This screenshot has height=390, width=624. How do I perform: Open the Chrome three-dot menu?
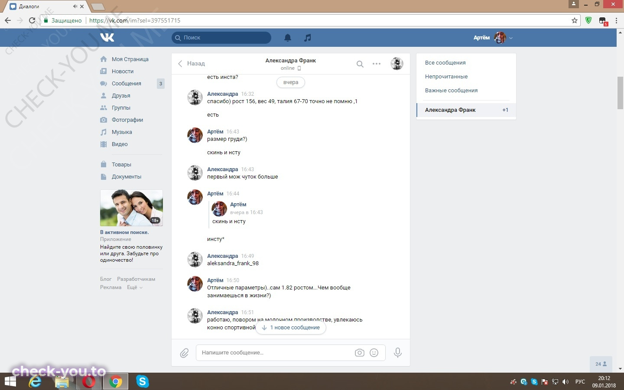616,20
